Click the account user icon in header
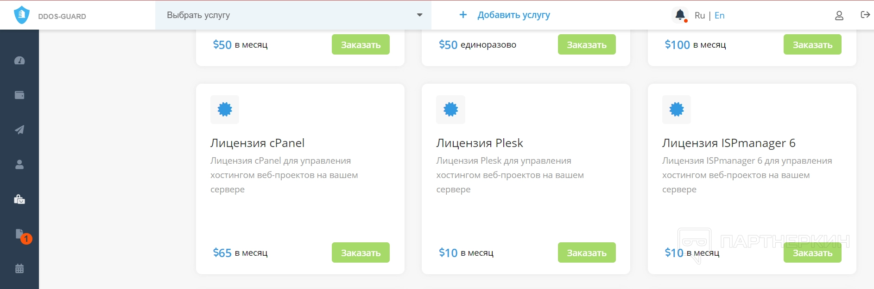874x289 pixels. (x=839, y=16)
